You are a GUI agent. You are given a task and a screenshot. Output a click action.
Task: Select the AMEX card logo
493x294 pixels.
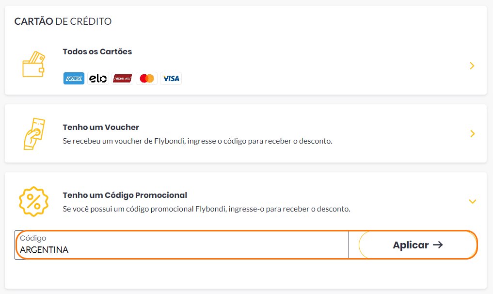(74, 79)
